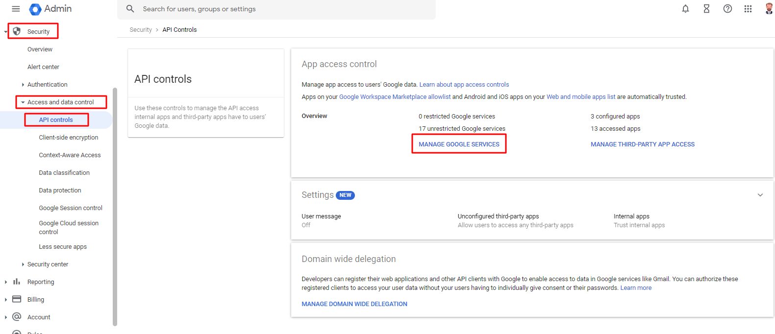Click Security in the breadcrumb
This screenshot has width=775, height=334.
[141, 30]
